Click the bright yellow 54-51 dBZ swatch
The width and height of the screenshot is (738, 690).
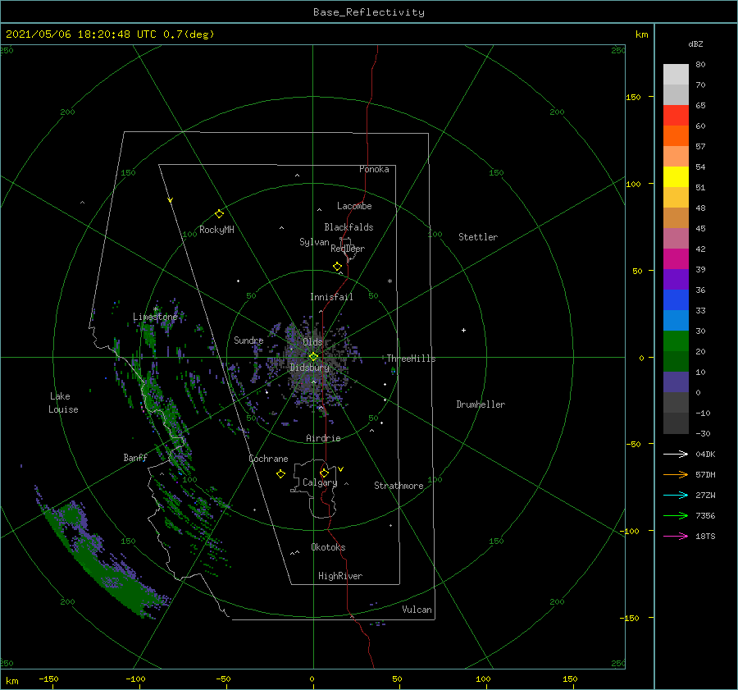pyautogui.click(x=676, y=176)
